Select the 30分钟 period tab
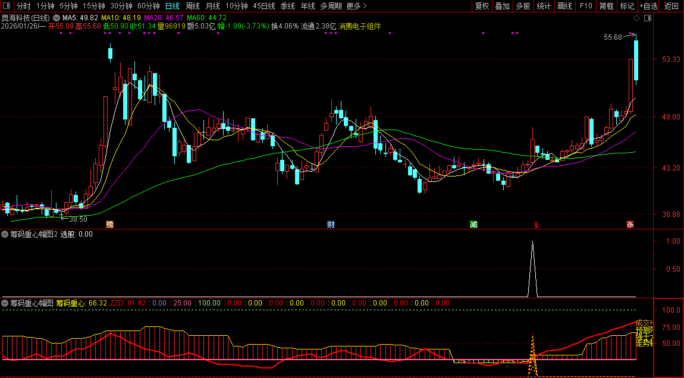This screenshot has width=684, height=378. (121, 6)
